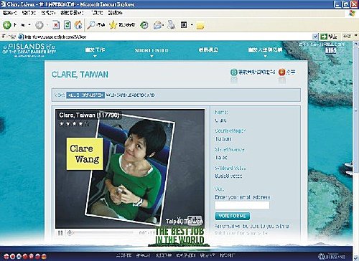Screen dimensions: 359x261
Task: Expand the SHORT LISTED navigation menu
Action: click(151, 50)
